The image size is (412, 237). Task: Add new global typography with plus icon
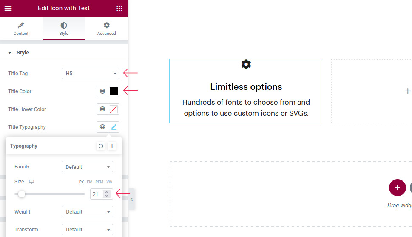(x=112, y=146)
